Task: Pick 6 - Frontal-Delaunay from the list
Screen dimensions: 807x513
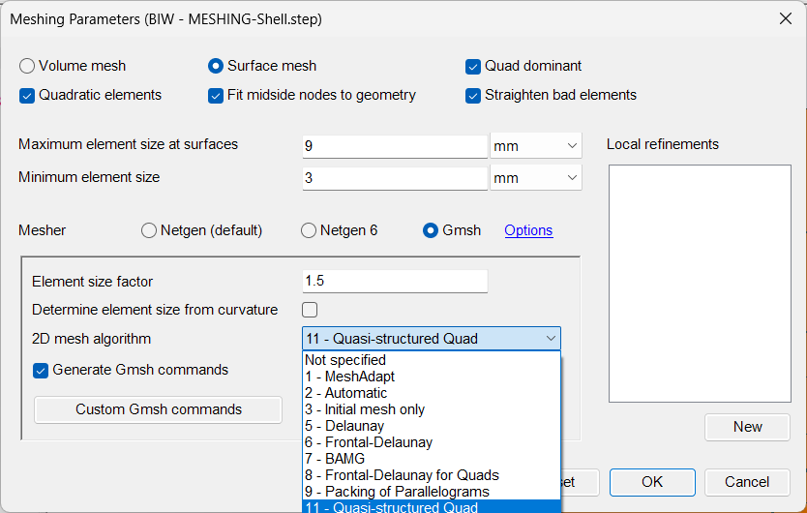Action: point(369,442)
